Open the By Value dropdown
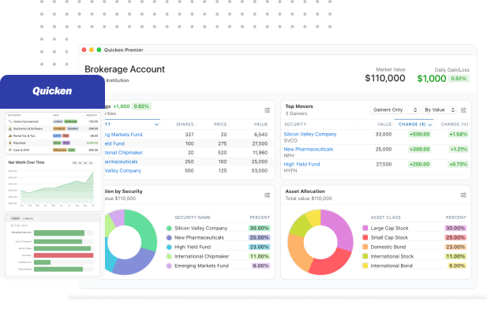 coord(439,110)
